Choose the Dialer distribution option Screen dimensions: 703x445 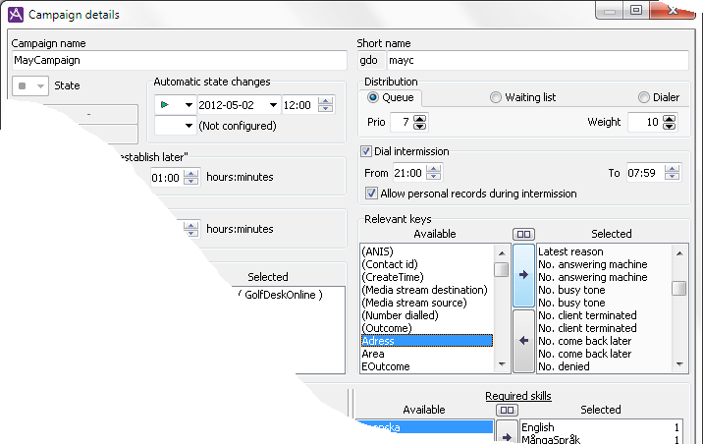coord(644,97)
